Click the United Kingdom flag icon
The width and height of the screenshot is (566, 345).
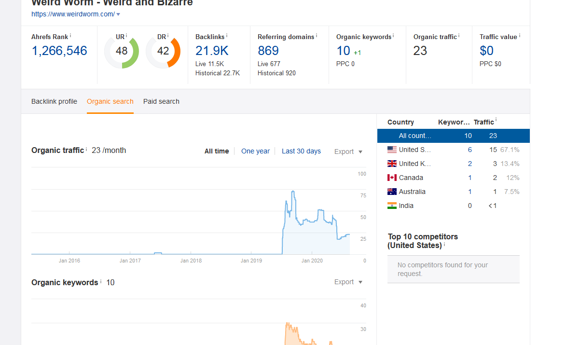pyautogui.click(x=392, y=164)
